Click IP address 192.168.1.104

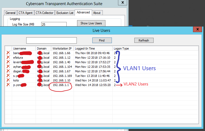coord(62,67)
